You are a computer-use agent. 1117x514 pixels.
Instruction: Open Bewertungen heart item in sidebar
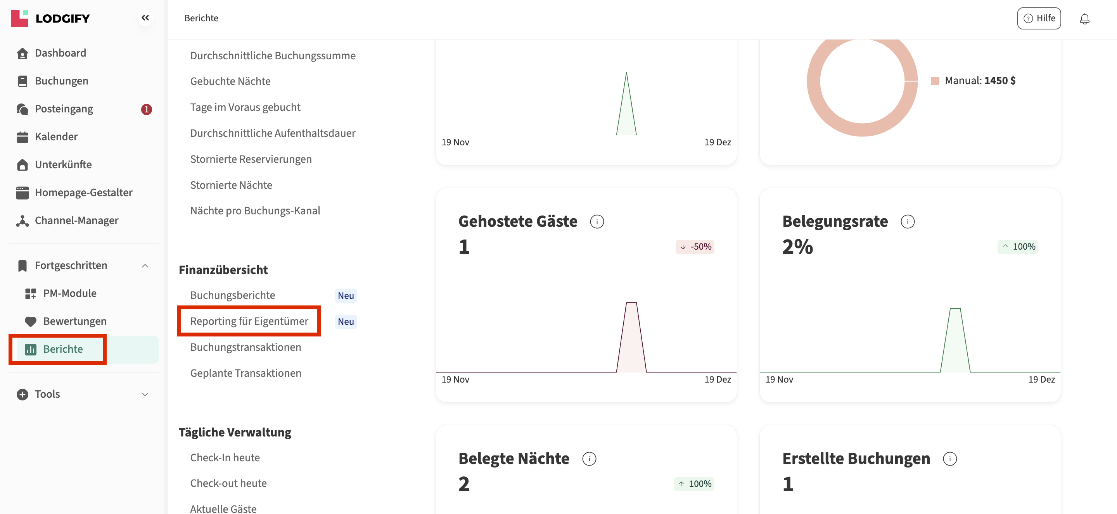[x=74, y=321]
